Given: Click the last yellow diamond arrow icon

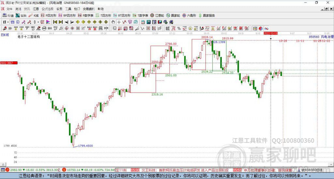Looking at the screenshot, I should 106,22.
